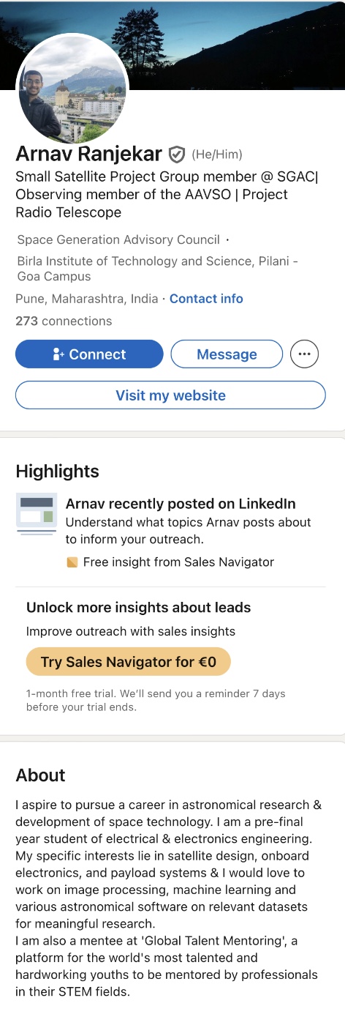Click the add-person icon in Connect button
345x1017 pixels.
click(59, 354)
